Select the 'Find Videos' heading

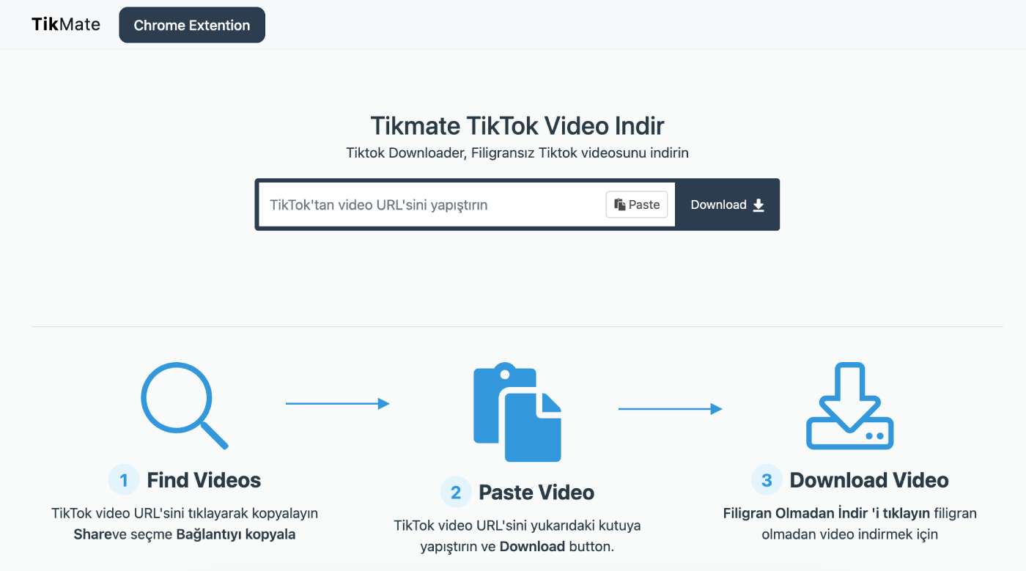[204, 480]
